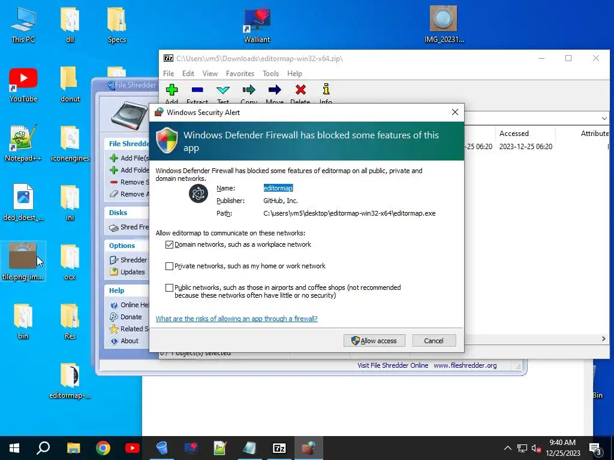Viewport: 614px width, 460px height.
Task: Open taskbar search magnifier
Action: coord(43,448)
